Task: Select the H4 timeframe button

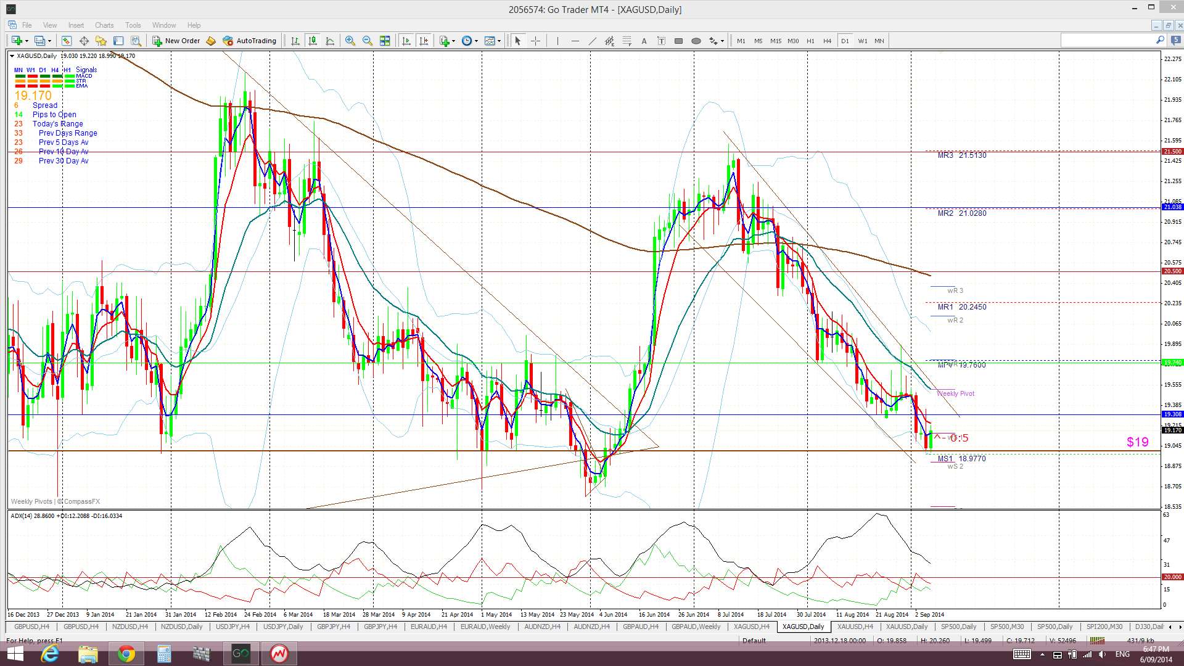Action: pyautogui.click(x=827, y=41)
